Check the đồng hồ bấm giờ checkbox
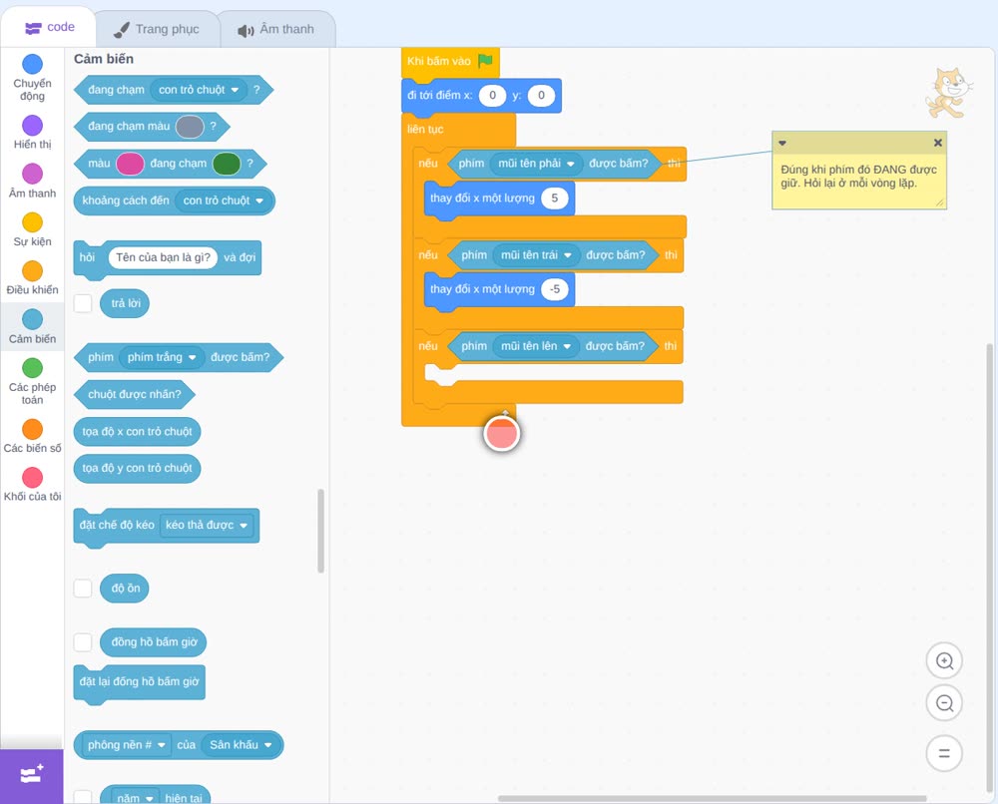Image resolution: width=998 pixels, height=804 pixels. pyautogui.click(x=83, y=641)
